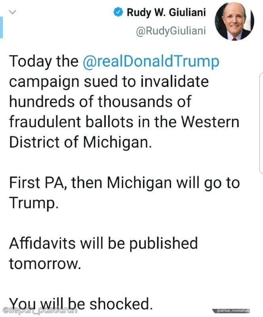Click the blue verified badge icon
This screenshot has height=317, width=263.
tap(118, 13)
